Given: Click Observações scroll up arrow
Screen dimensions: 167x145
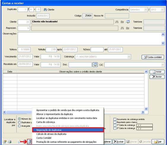Looking at the screenshot, I should pyautogui.click(x=163, y=34).
